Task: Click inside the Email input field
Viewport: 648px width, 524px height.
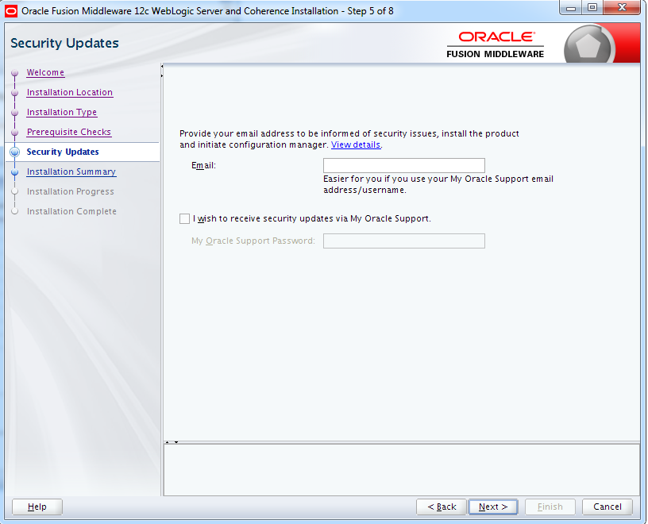Action: point(403,165)
